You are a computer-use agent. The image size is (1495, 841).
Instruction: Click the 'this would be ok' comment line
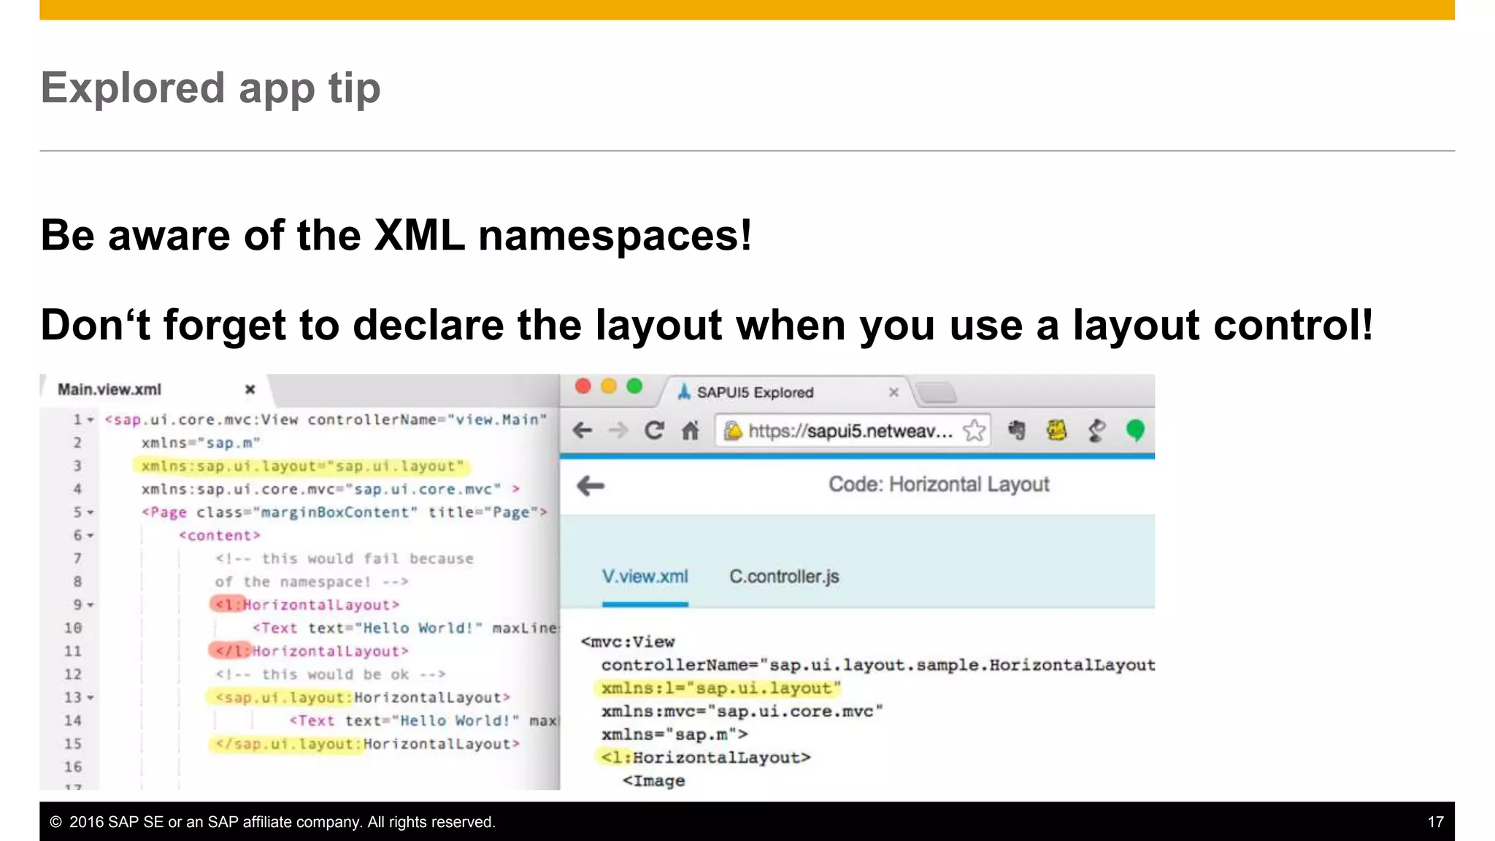(x=330, y=675)
